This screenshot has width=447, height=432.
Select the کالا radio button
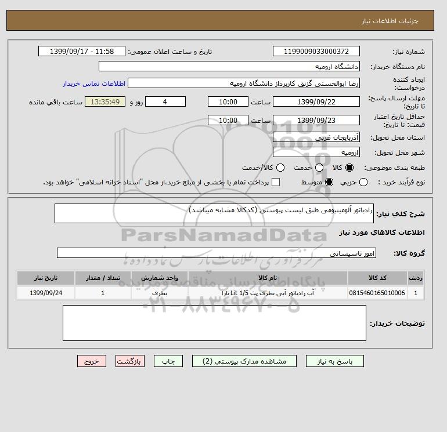click(349, 168)
